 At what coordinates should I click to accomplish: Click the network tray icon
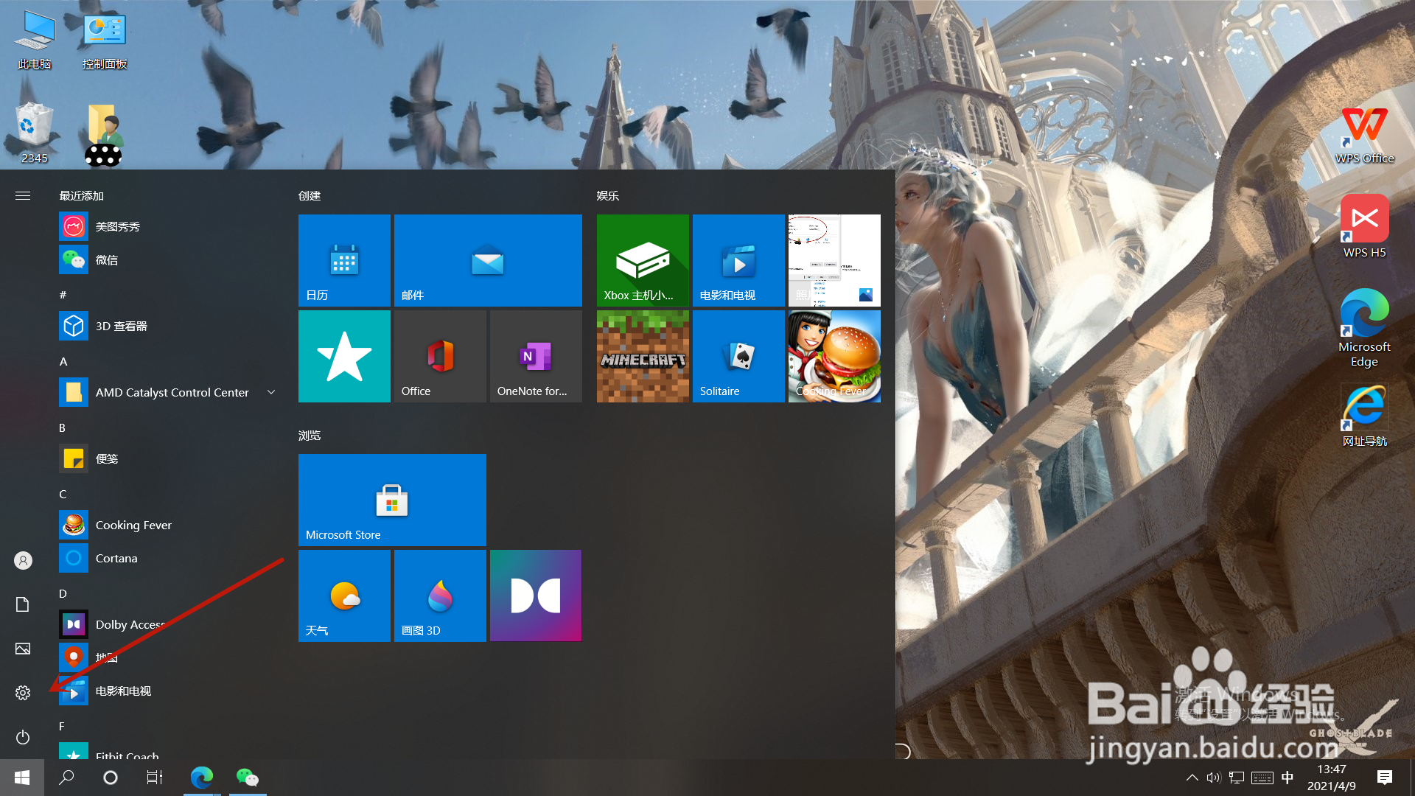tap(1237, 778)
